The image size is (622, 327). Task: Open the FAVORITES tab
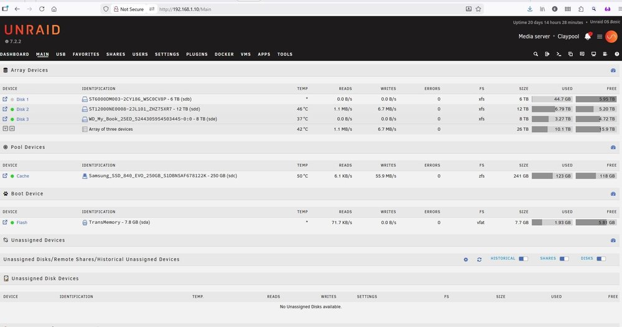coord(86,54)
